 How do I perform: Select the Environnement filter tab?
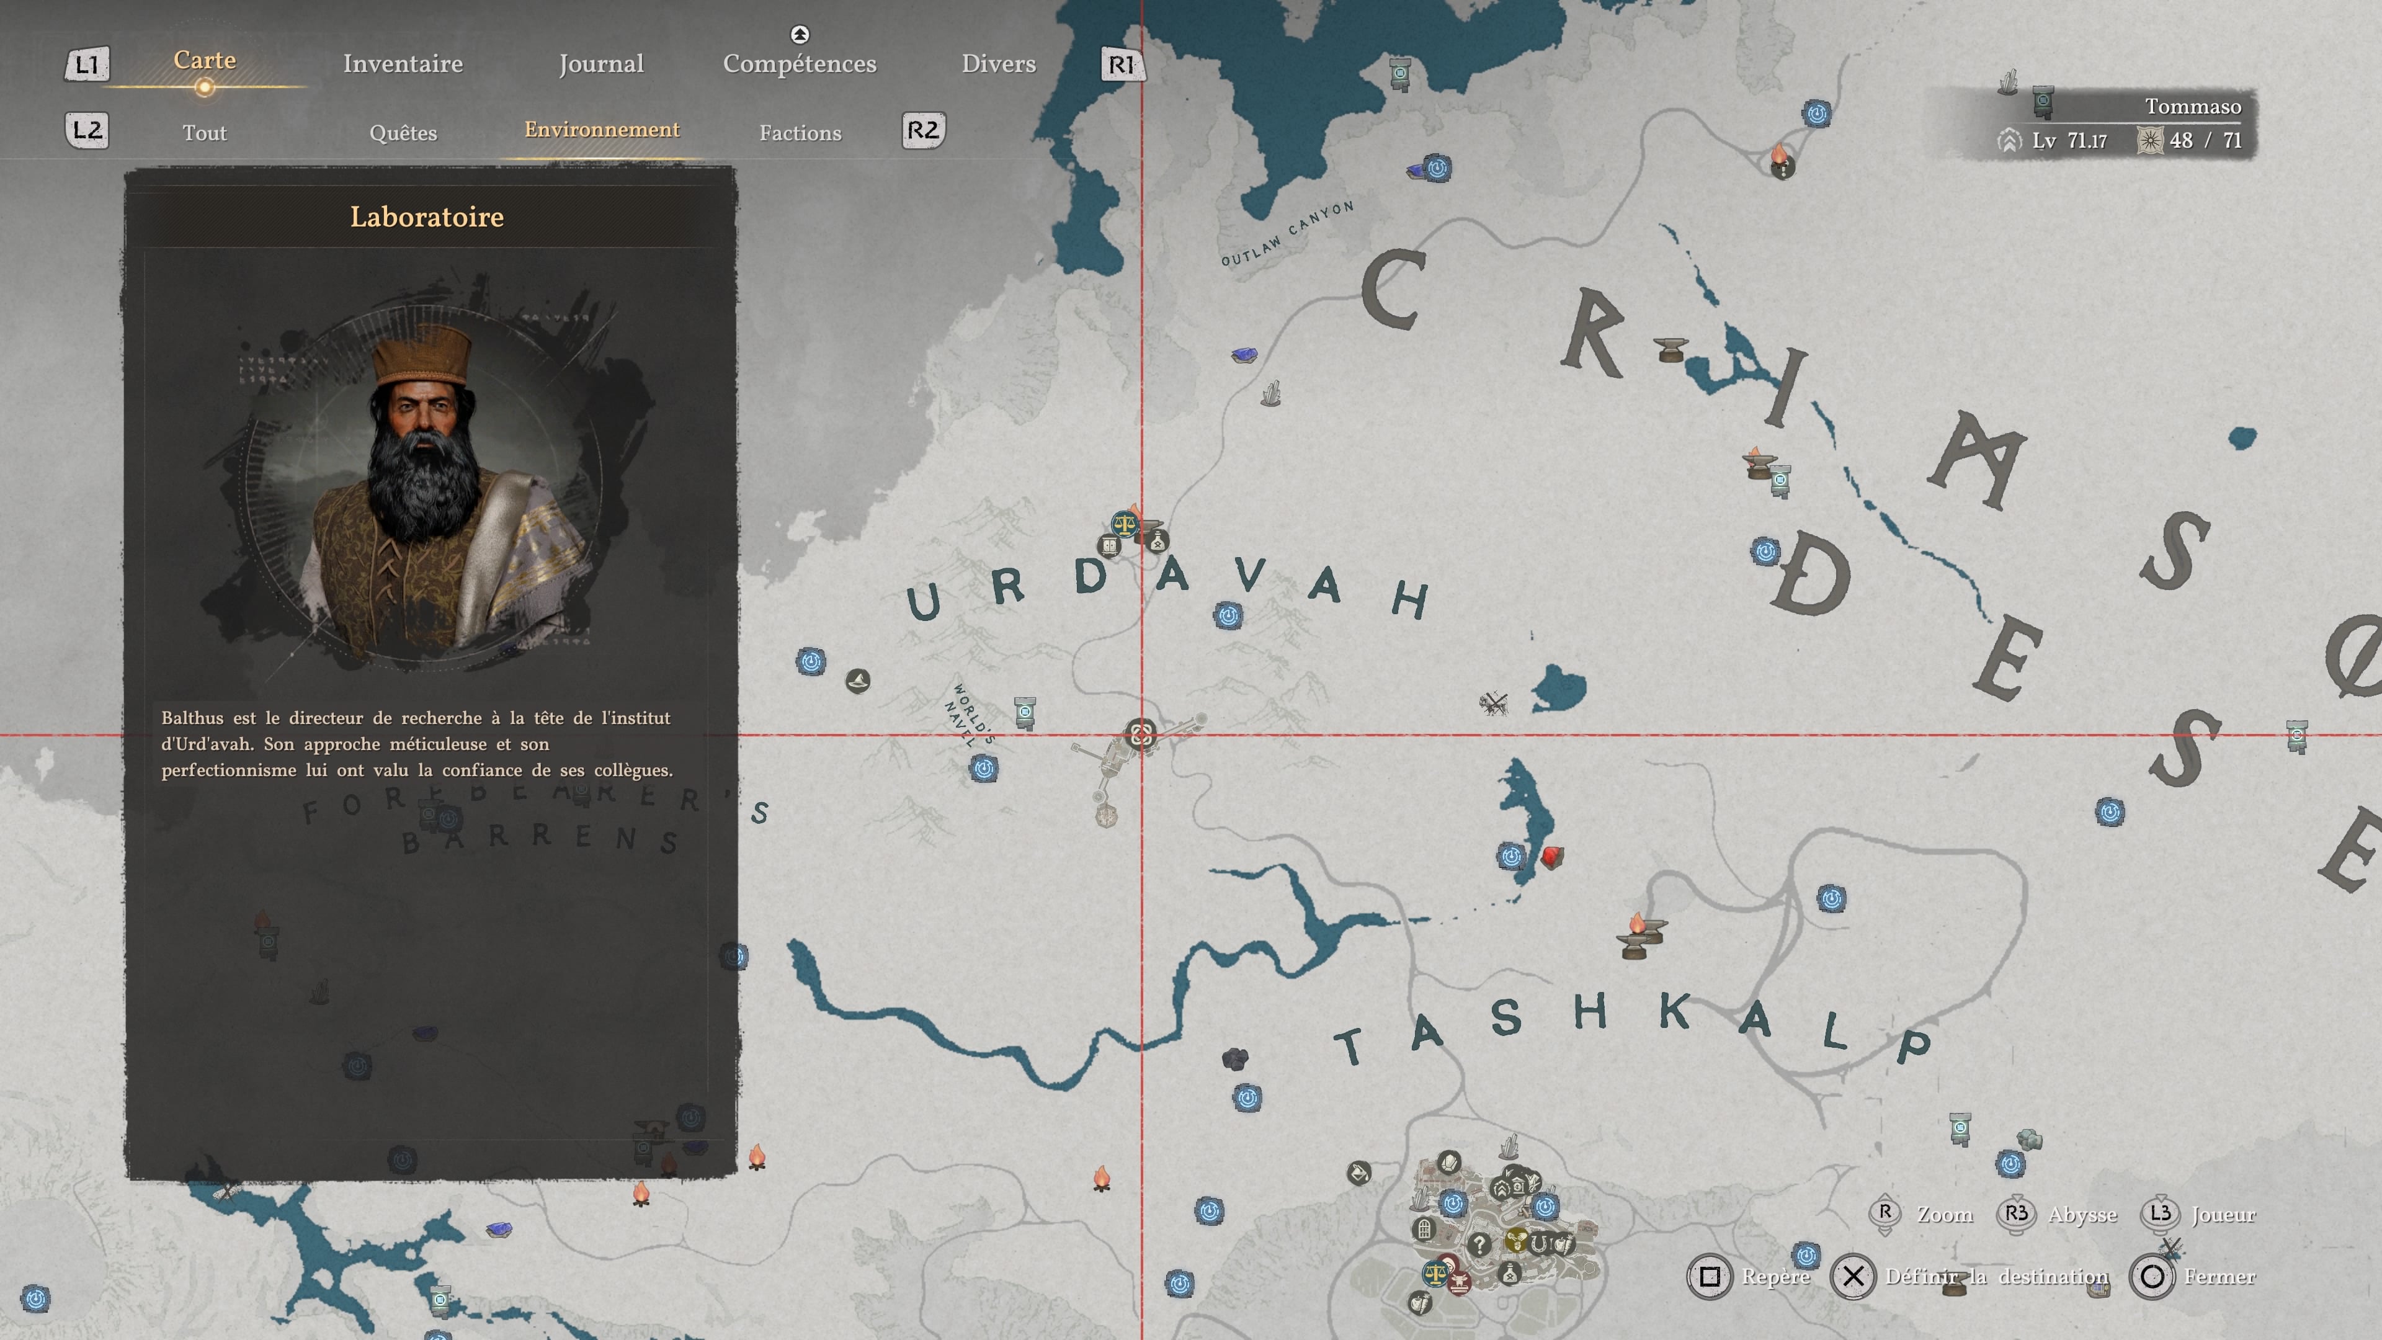click(602, 130)
